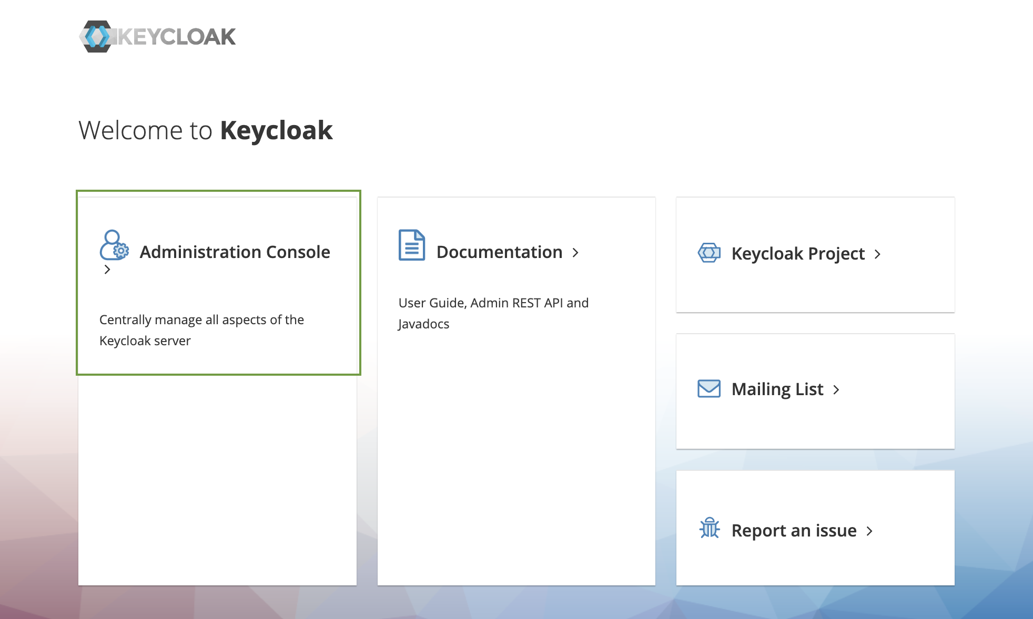Click the Report an issue bug icon
This screenshot has height=619, width=1033.
coord(709,528)
